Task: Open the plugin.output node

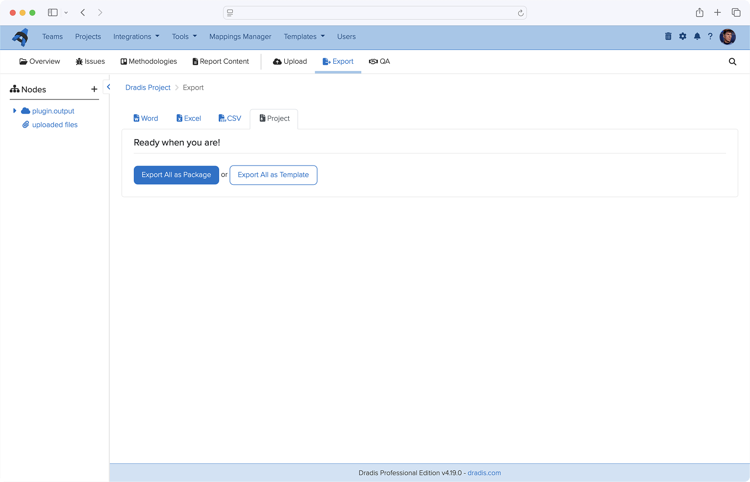Action: [53, 111]
